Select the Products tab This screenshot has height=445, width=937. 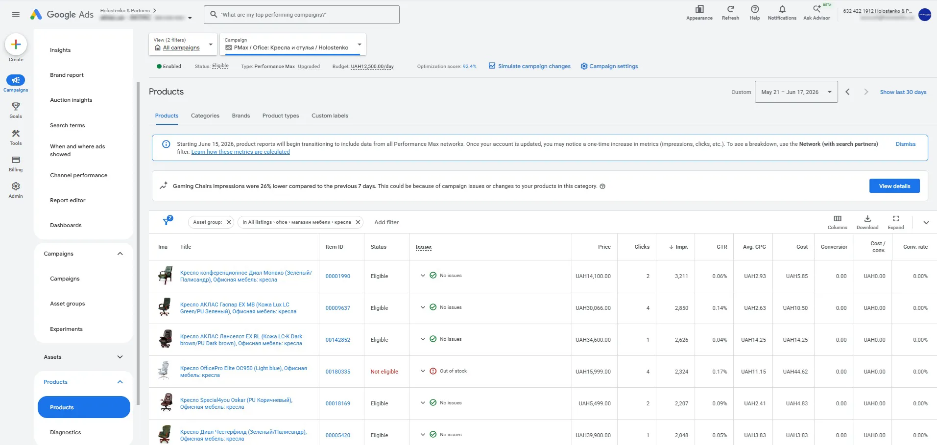(x=167, y=116)
